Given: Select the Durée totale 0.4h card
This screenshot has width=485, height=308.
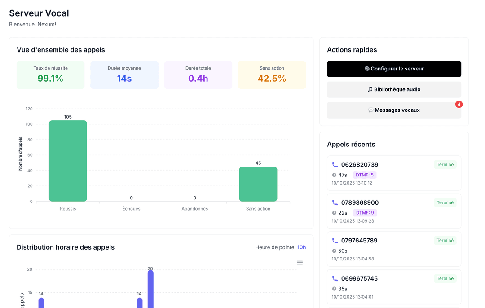Looking at the screenshot, I should tap(198, 75).
